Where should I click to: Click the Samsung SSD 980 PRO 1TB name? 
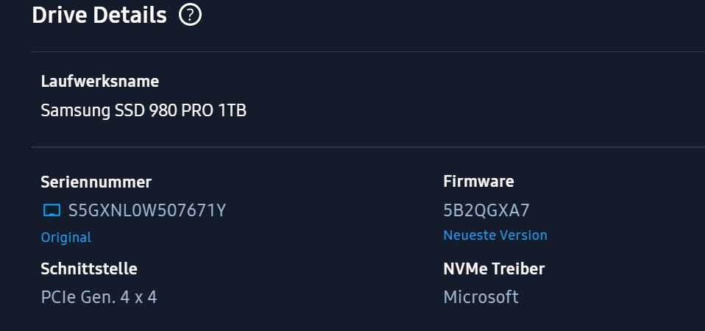click(144, 111)
